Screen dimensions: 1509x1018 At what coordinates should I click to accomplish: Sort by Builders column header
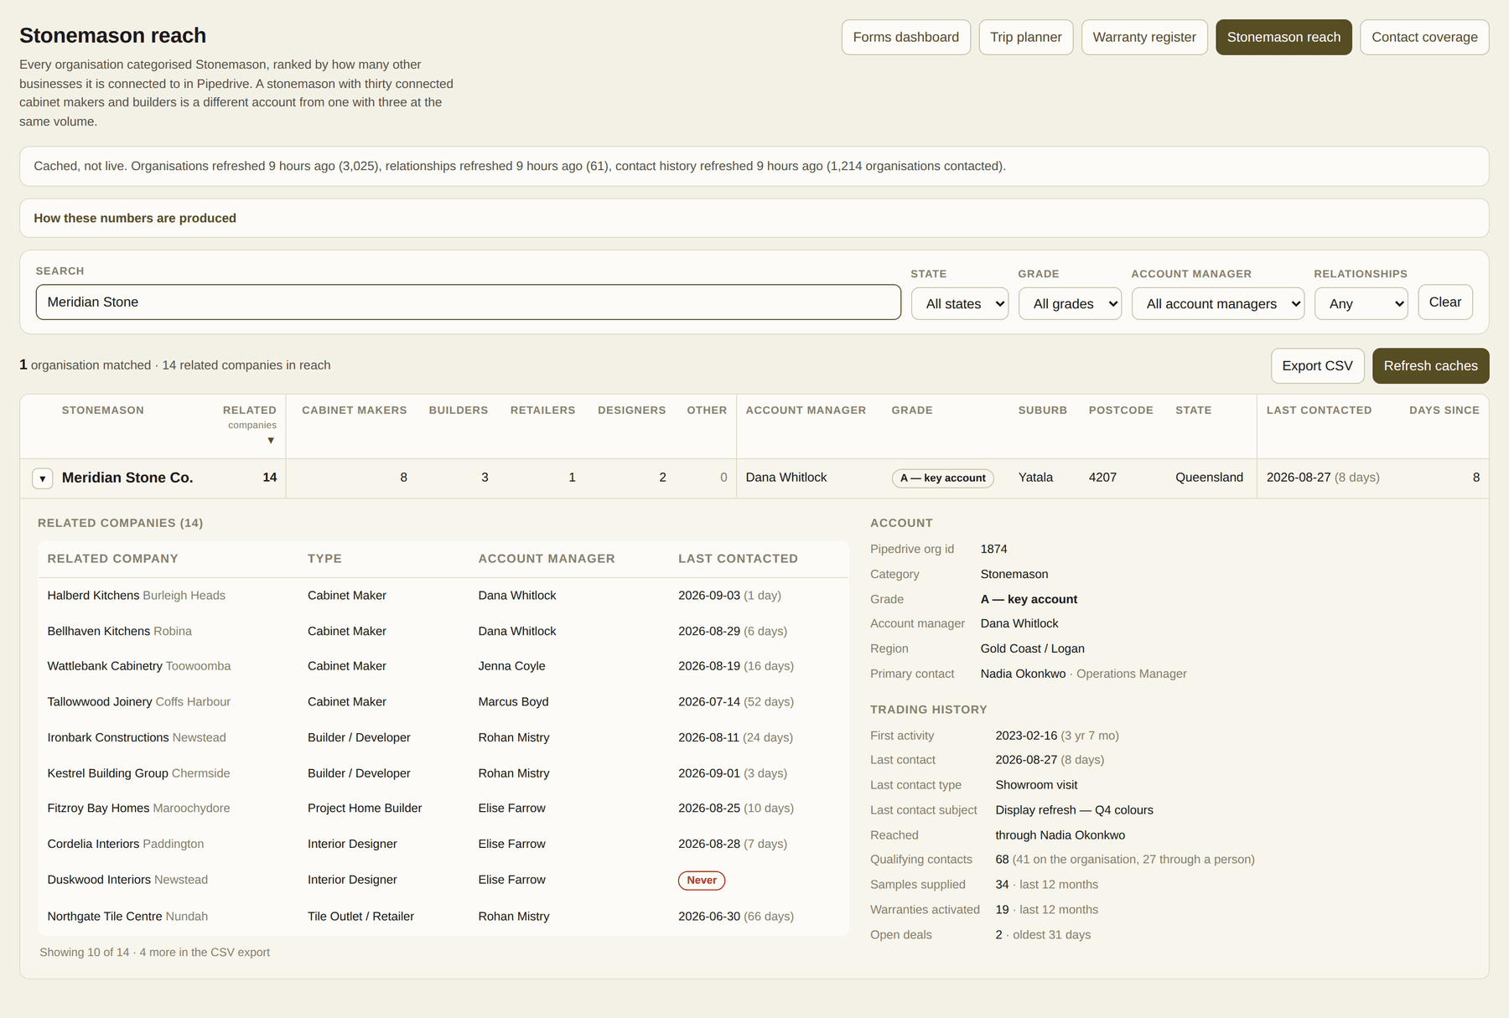click(458, 410)
